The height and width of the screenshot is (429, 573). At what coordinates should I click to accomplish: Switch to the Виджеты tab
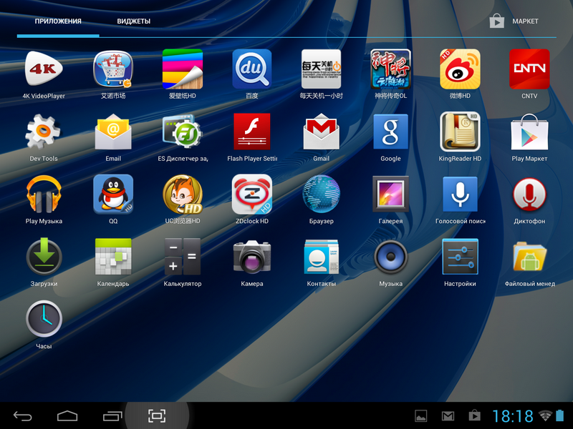tap(134, 21)
